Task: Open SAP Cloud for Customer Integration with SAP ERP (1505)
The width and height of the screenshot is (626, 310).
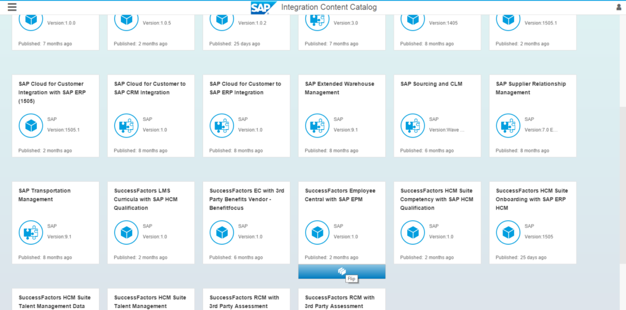Action: [x=52, y=93]
